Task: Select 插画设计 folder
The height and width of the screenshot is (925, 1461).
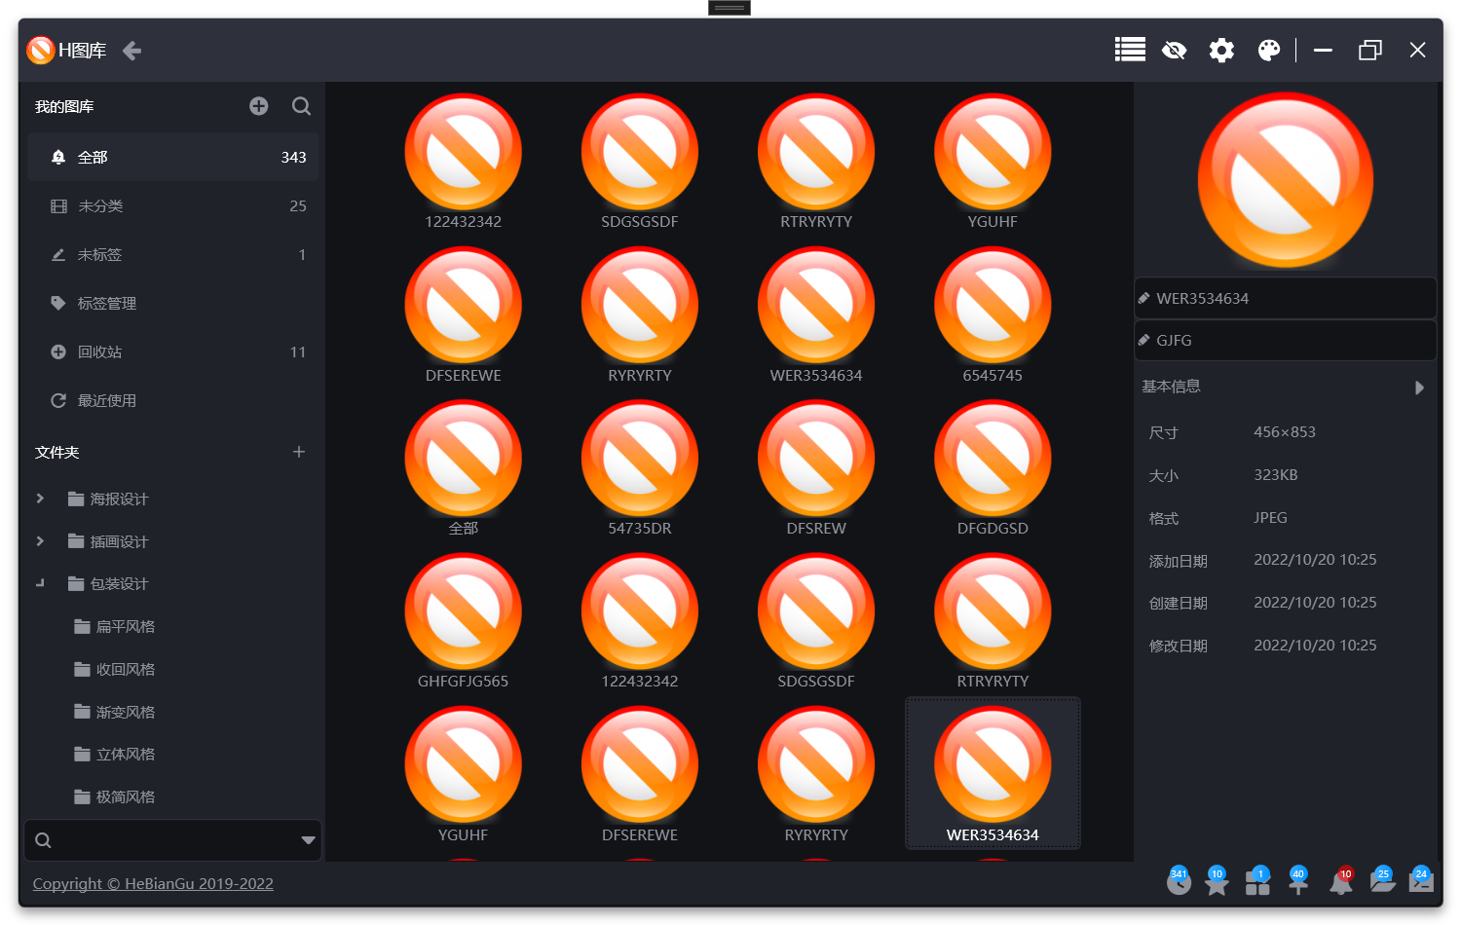Action: pyautogui.click(x=108, y=541)
